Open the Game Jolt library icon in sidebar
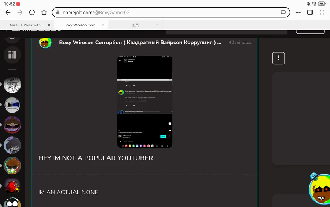This screenshot has width=330, height=207. [12, 55]
